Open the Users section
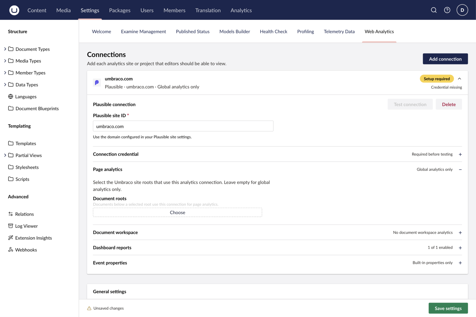The width and height of the screenshot is (476, 317). 147,10
